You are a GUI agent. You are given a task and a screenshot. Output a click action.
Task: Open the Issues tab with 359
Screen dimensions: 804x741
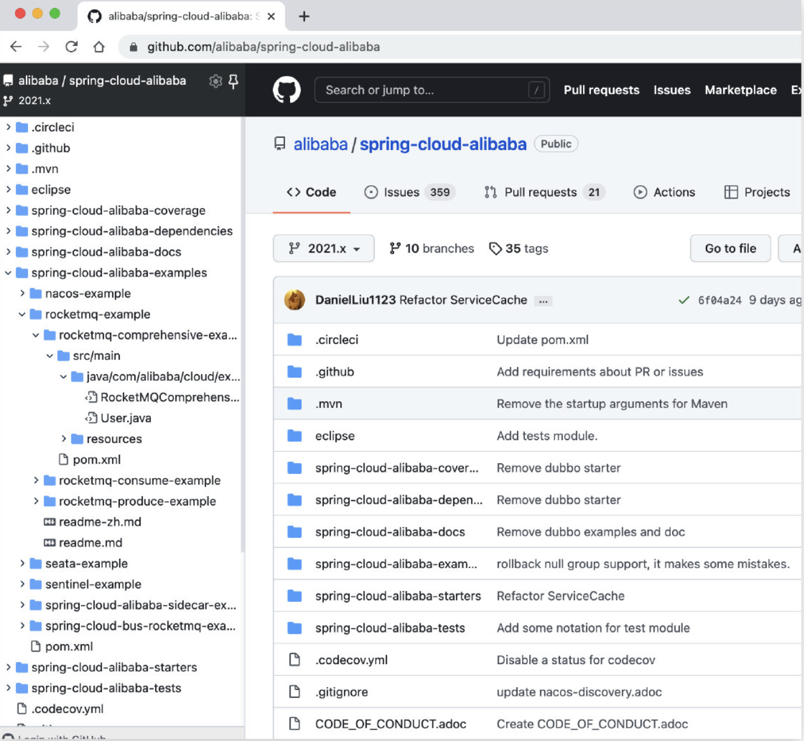tap(410, 192)
